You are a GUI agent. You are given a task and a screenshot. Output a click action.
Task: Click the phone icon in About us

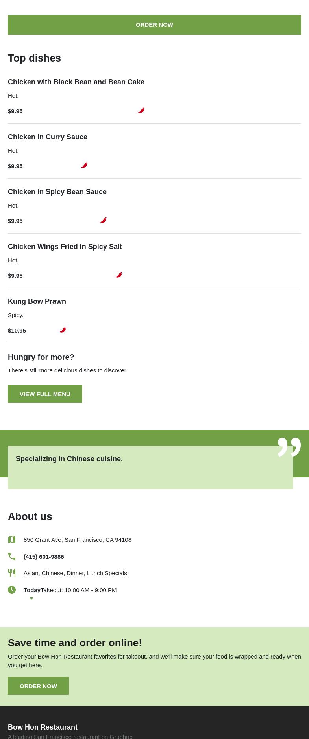pos(12,556)
